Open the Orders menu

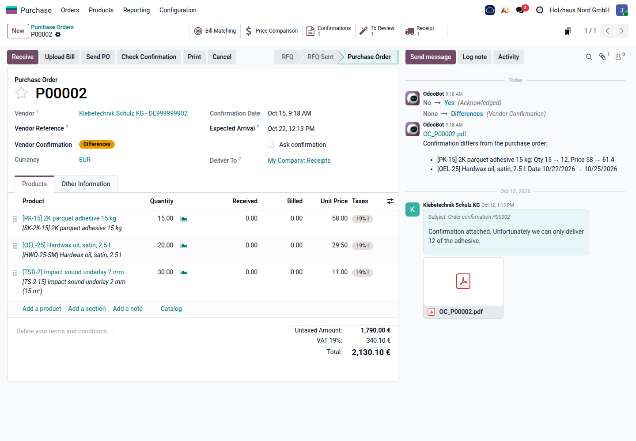coord(70,10)
